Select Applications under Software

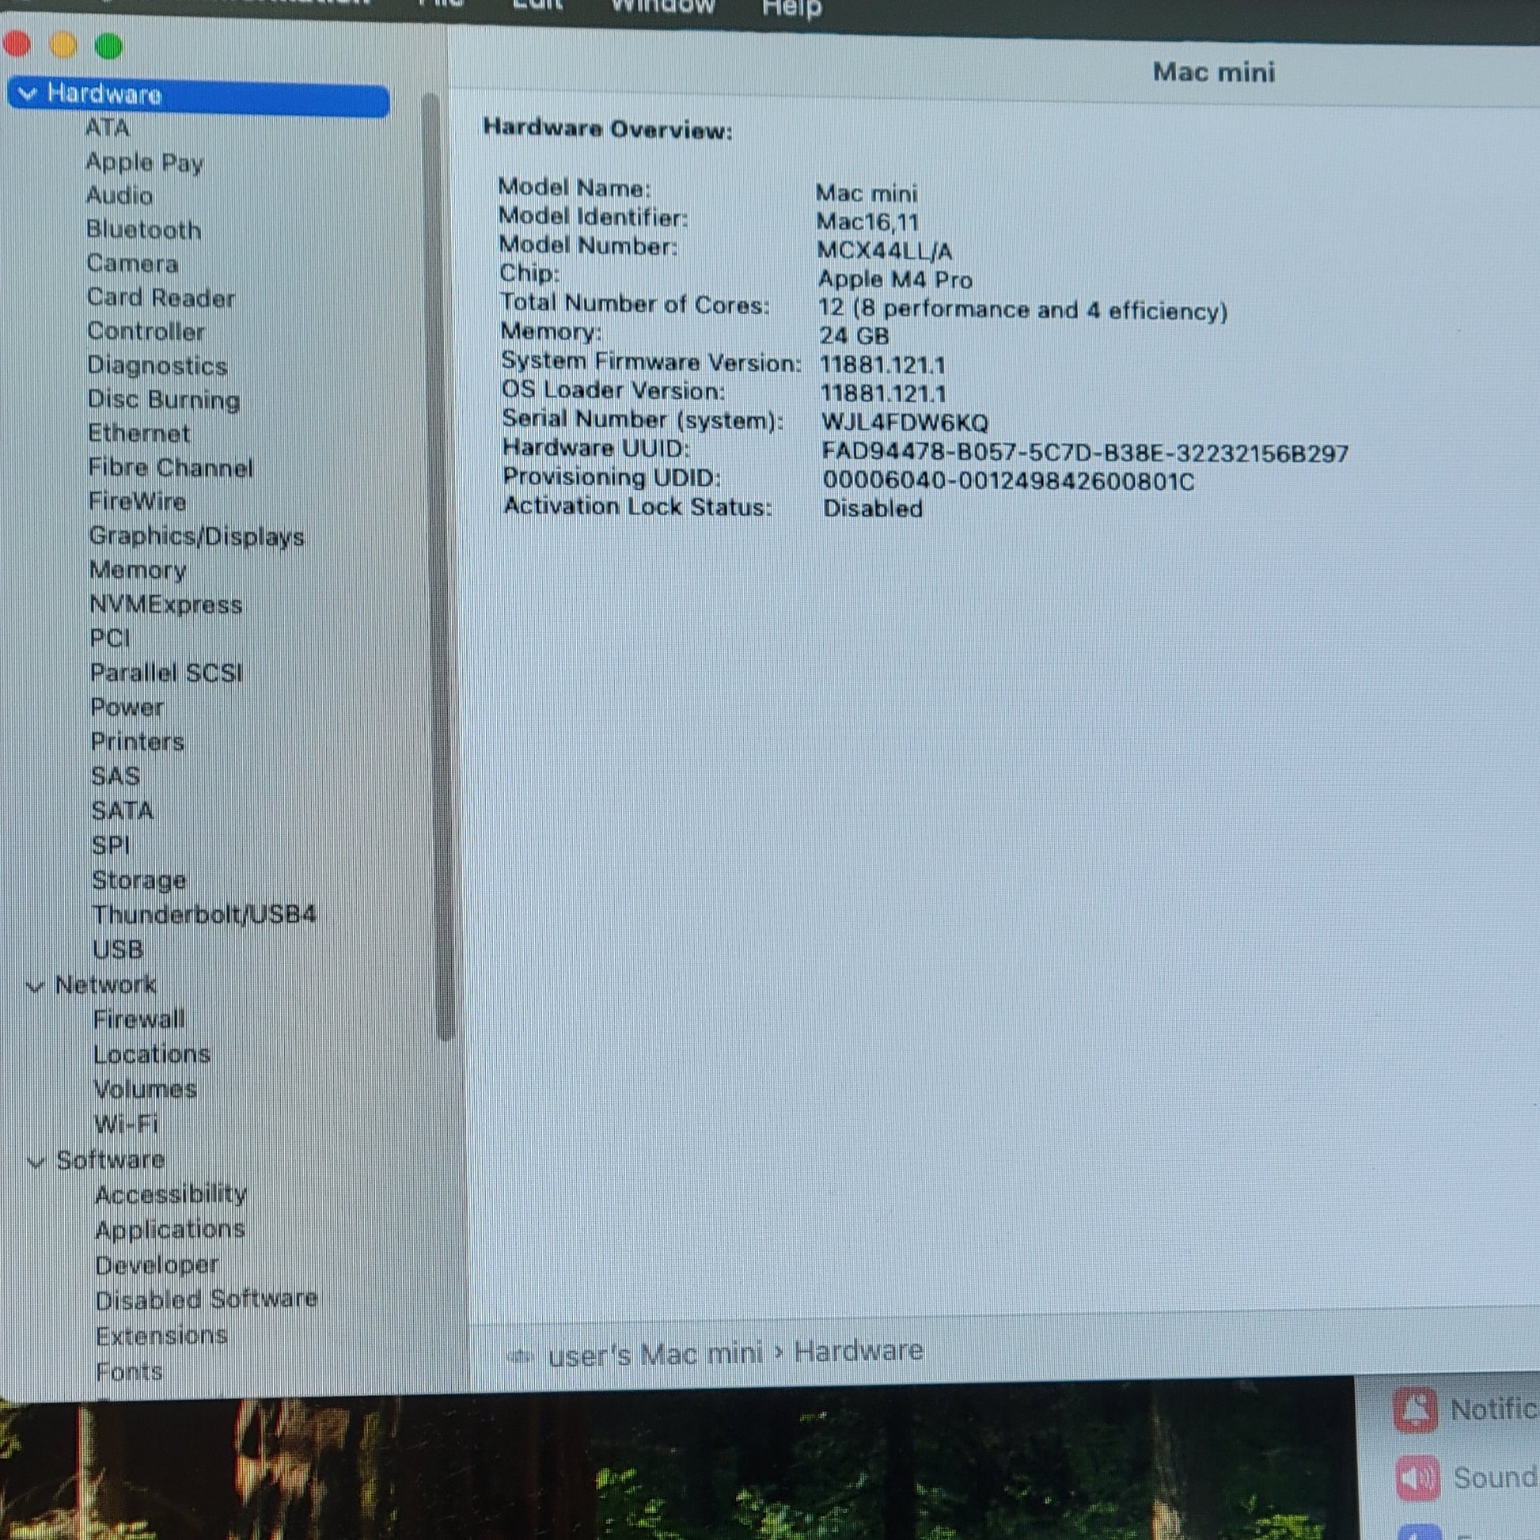pyautogui.click(x=170, y=1230)
